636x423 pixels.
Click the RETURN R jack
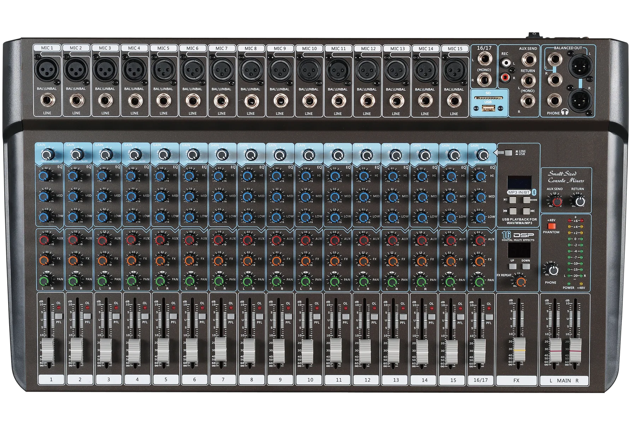tap(528, 102)
